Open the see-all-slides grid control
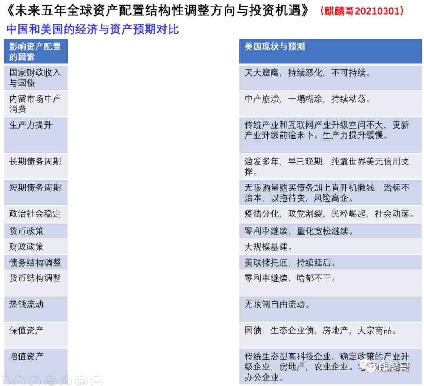This screenshot has height=386, width=424. [50, 381]
